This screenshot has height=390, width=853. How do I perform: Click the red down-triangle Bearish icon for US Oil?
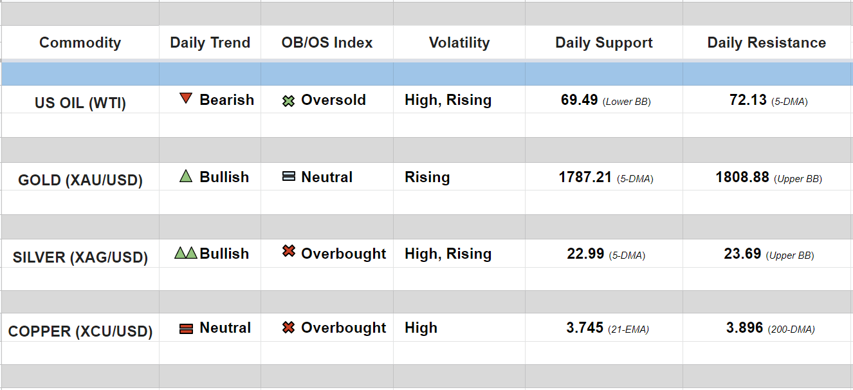click(186, 98)
